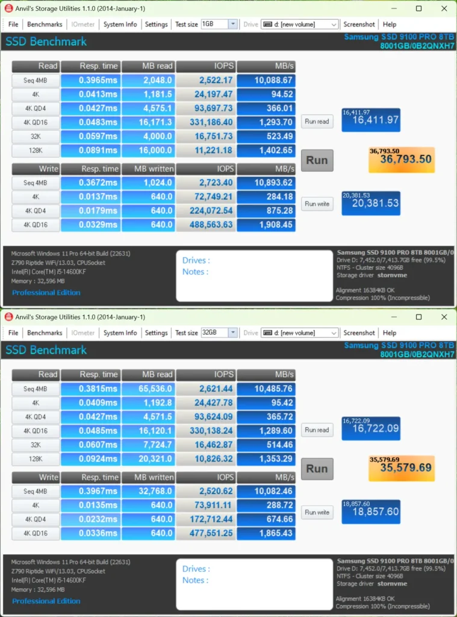
Task: Click the IOmeter item in top 1GB window
Action: tap(83, 24)
